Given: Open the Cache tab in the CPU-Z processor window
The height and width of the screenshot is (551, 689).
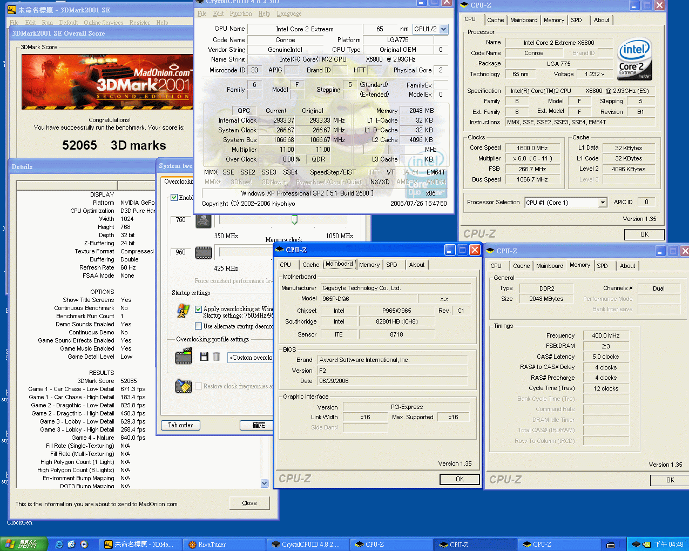Looking at the screenshot, I should (x=495, y=20).
